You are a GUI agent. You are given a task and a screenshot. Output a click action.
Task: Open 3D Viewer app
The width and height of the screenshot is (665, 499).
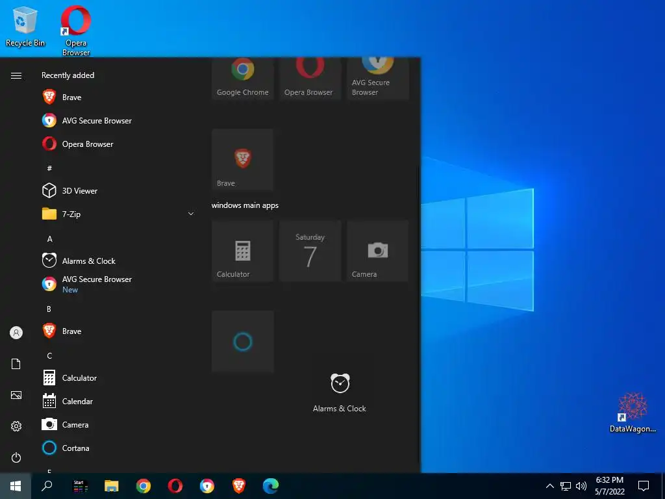(x=119, y=191)
